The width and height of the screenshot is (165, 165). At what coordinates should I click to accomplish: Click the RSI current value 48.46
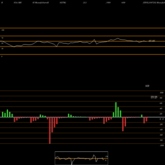[x=152, y=41]
